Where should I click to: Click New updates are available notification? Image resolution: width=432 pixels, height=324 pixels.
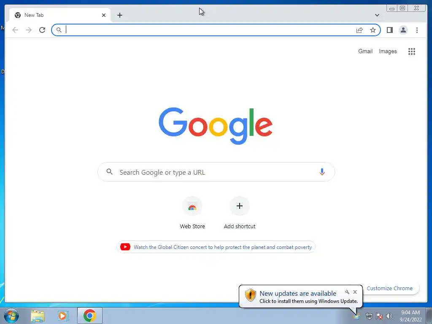298,294
